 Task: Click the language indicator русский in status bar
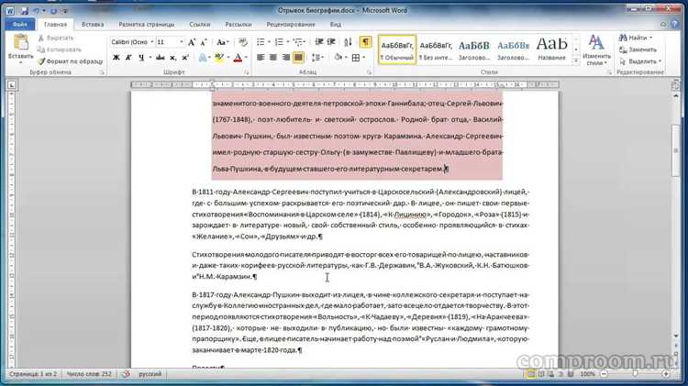150,374
